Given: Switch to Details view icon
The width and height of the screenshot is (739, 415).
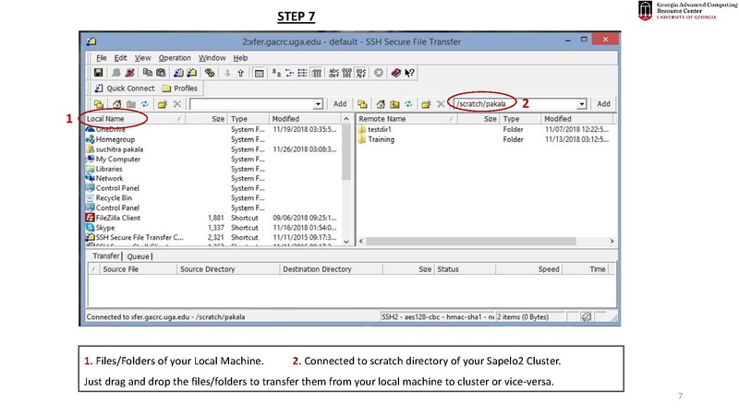Looking at the screenshot, I should point(317,73).
